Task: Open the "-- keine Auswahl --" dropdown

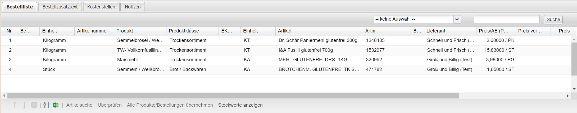Action: pos(457,19)
